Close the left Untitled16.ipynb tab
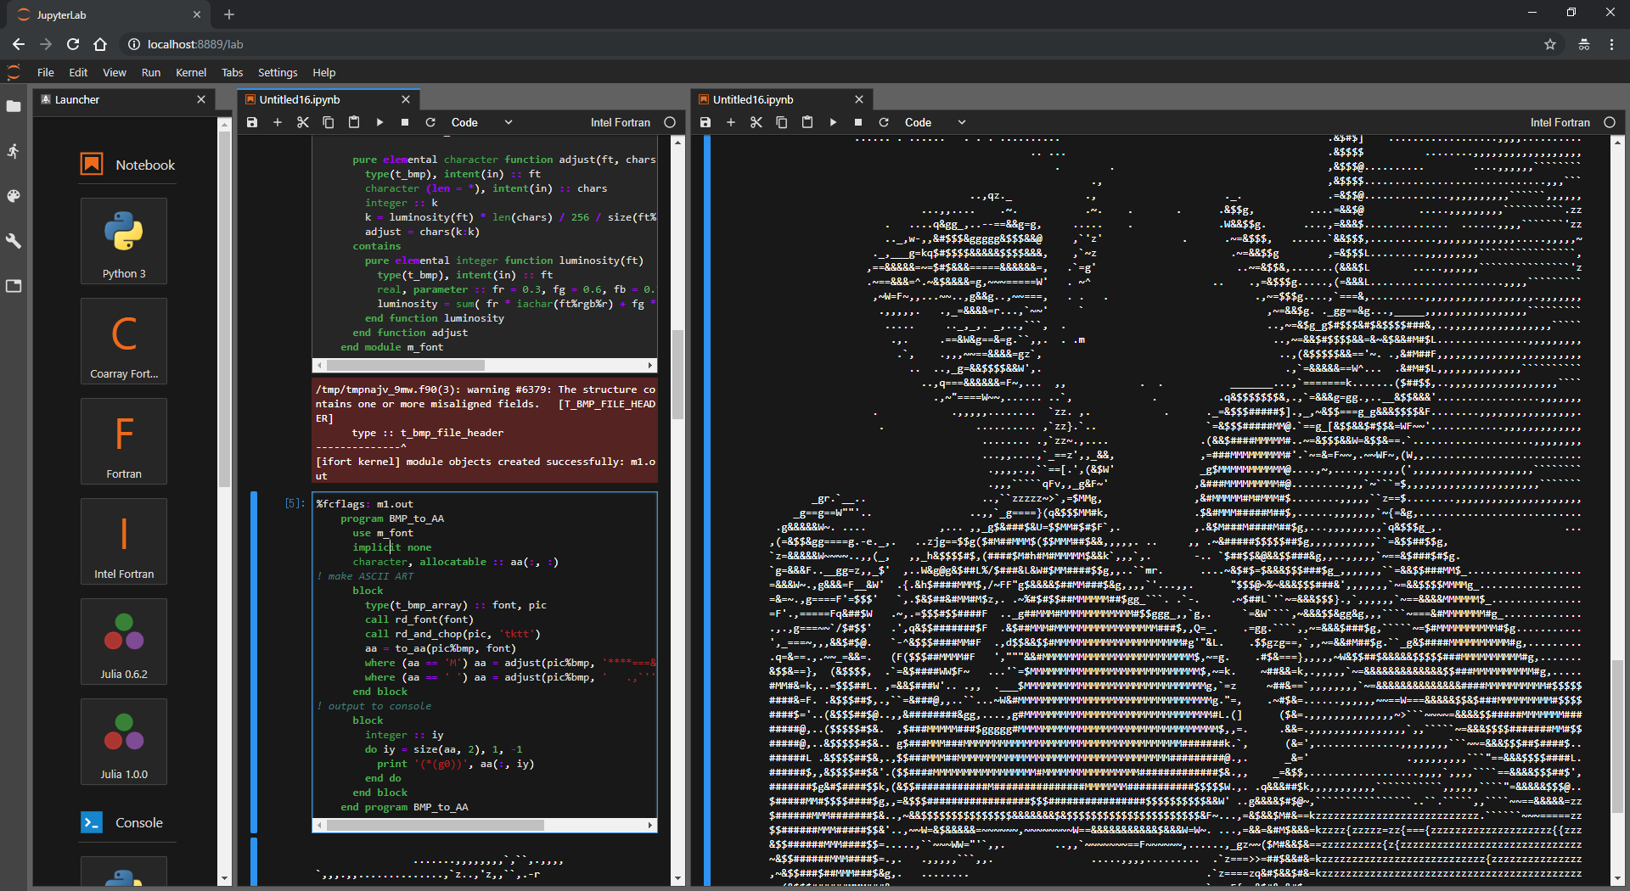The image size is (1630, 891). [406, 99]
